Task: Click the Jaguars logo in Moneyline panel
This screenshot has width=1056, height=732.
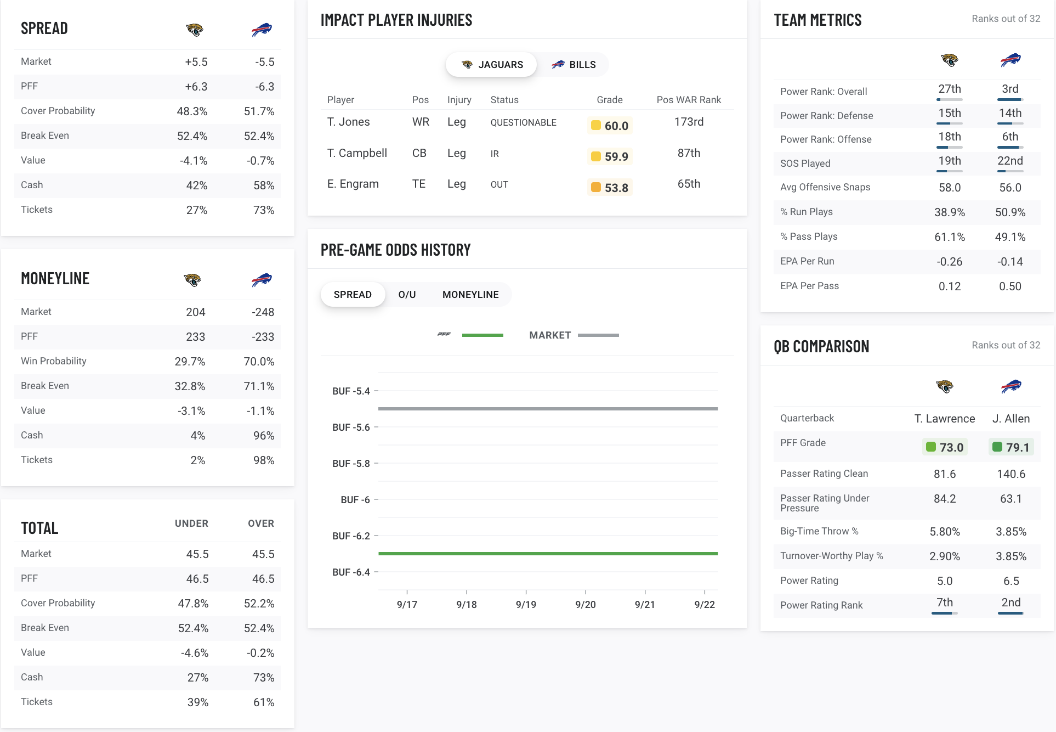Action: [192, 280]
